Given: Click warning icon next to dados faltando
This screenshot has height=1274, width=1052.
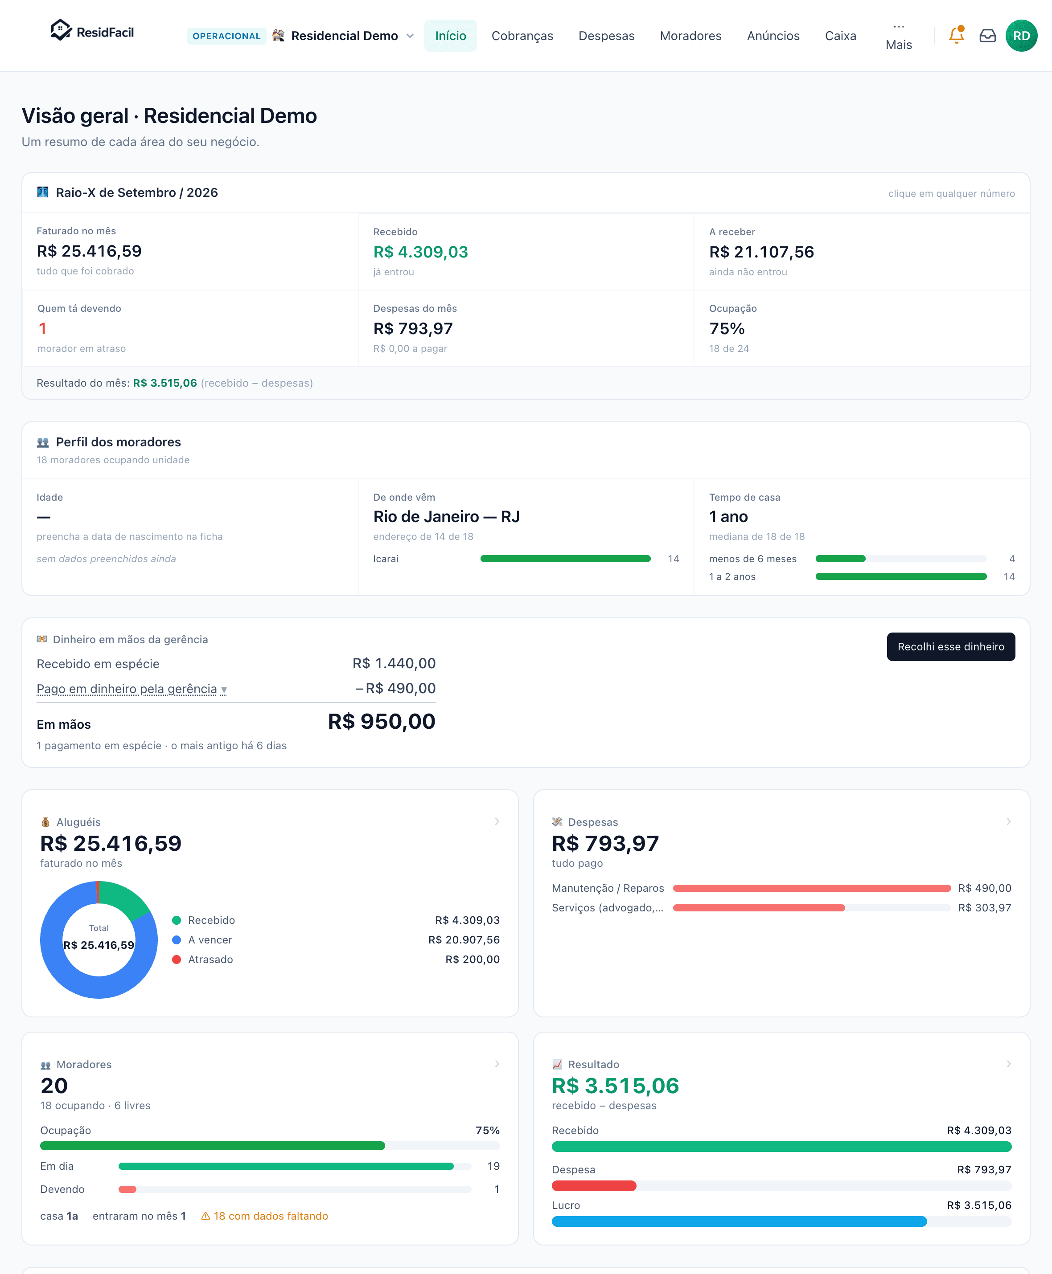Looking at the screenshot, I should click(x=205, y=1216).
